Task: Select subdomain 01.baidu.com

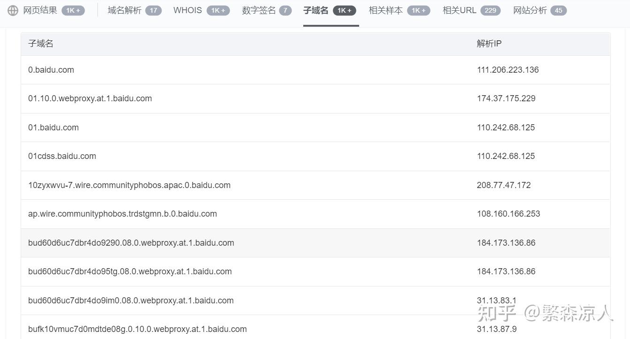Action: (x=54, y=128)
